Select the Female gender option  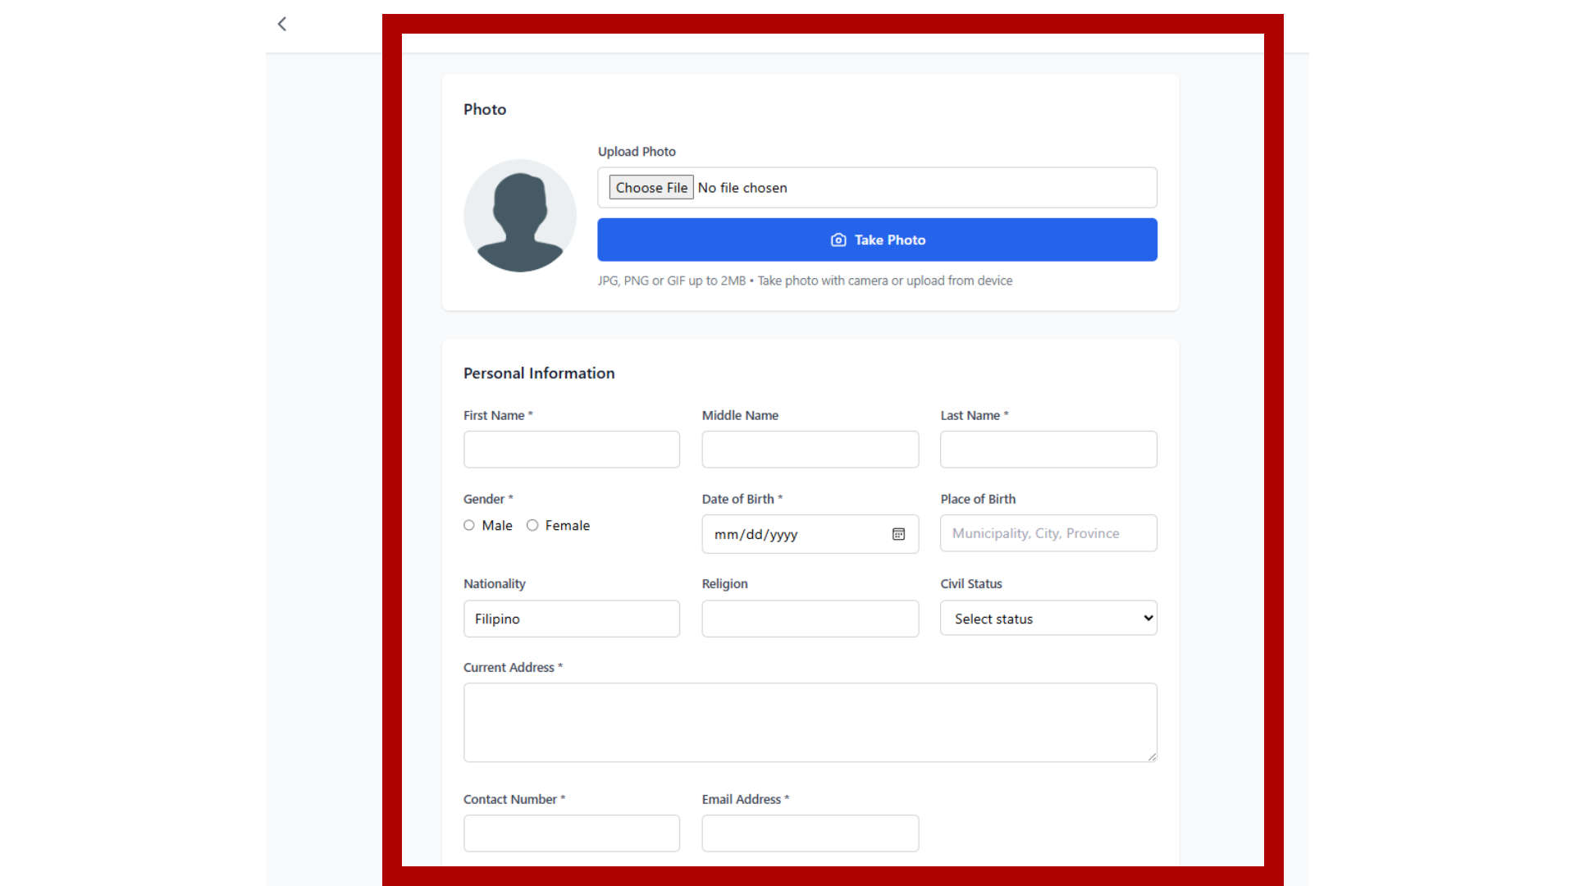pyautogui.click(x=532, y=525)
